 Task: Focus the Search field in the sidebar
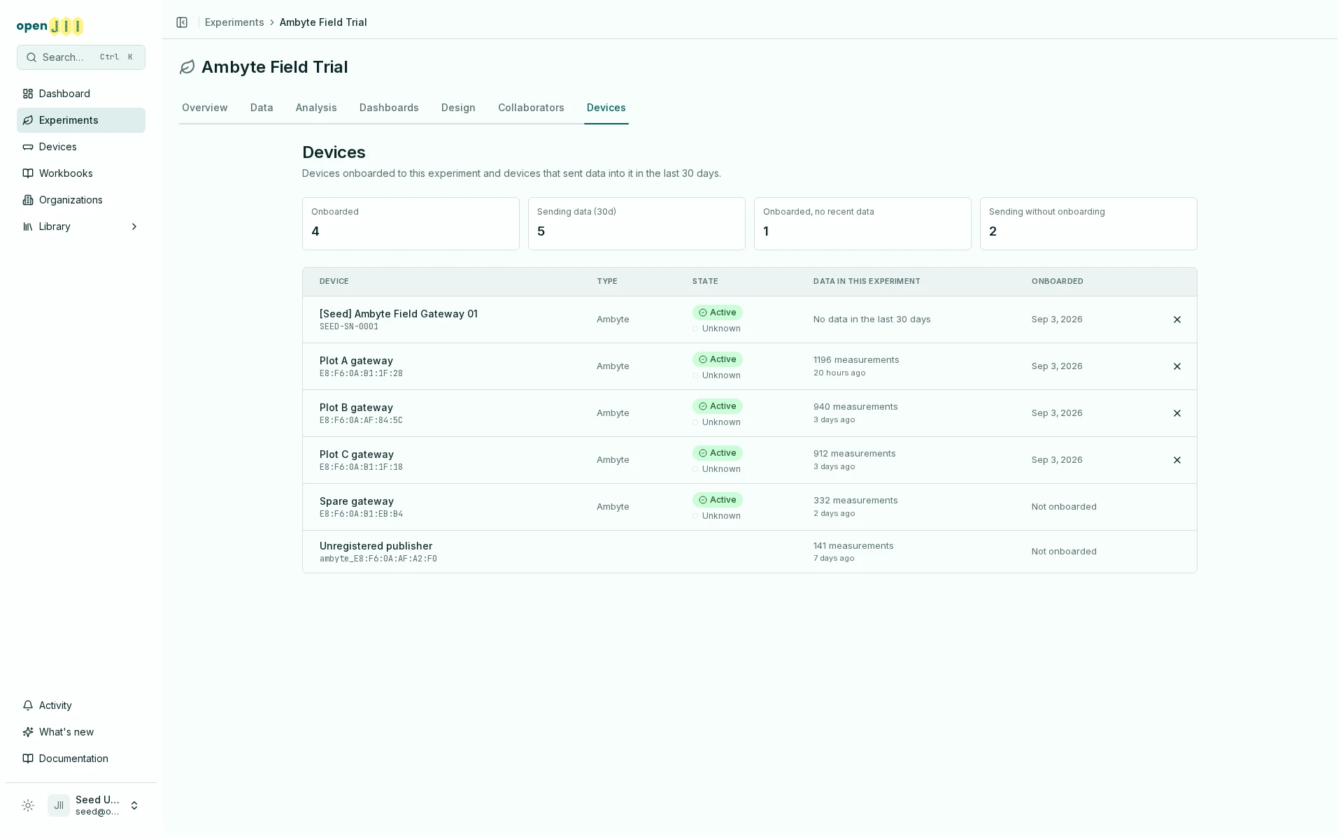(x=81, y=57)
